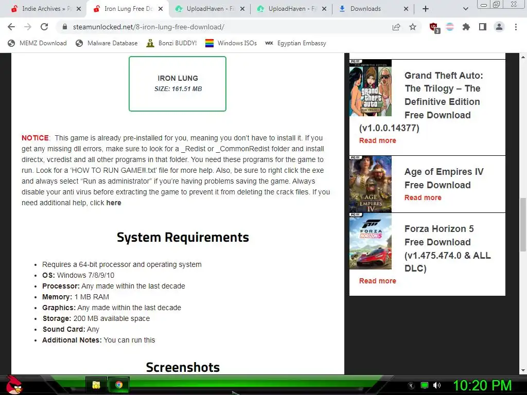This screenshot has height=395, width=527.
Task: Click Read more under Forza Horizon 5
Action: coord(377,281)
